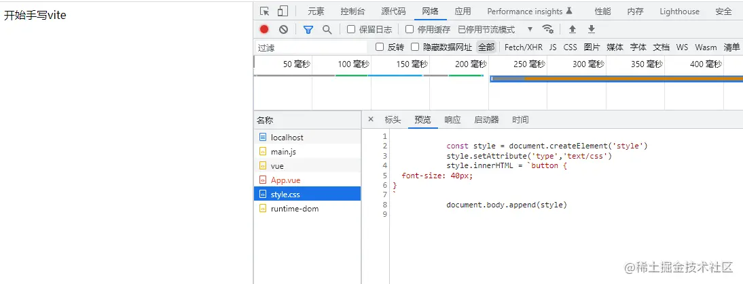Click the 250 毫秒 timeline marker

coord(529,64)
